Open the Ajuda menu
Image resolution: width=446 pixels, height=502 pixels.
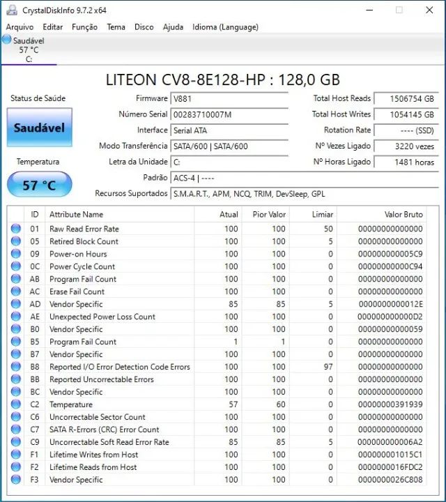tap(173, 27)
